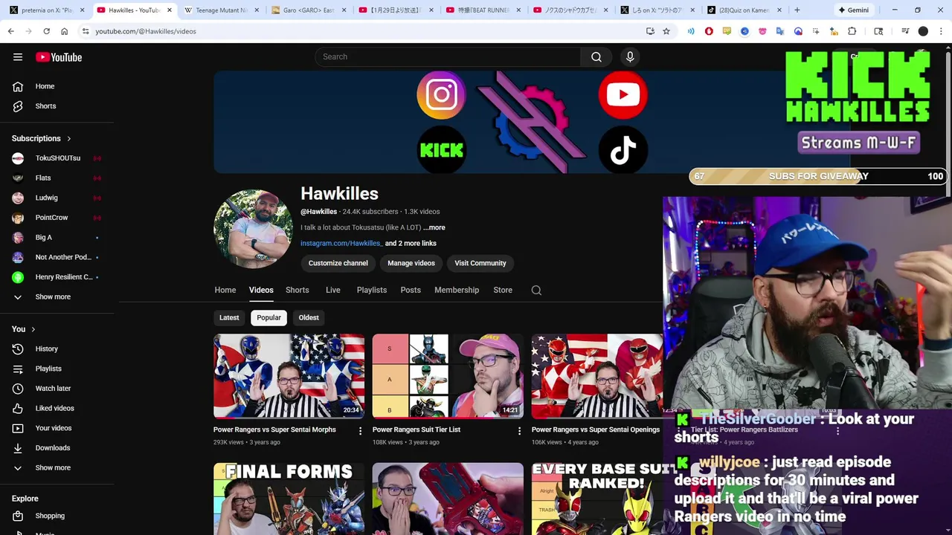The height and width of the screenshot is (535, 952).
Task: Open the Instagram icon in the banner
Action: 441,94
